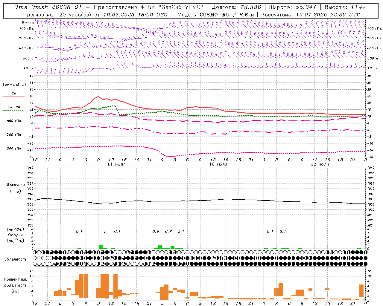Click the red 2м temperature legend line
383x306 pixels.
point(14,97)
